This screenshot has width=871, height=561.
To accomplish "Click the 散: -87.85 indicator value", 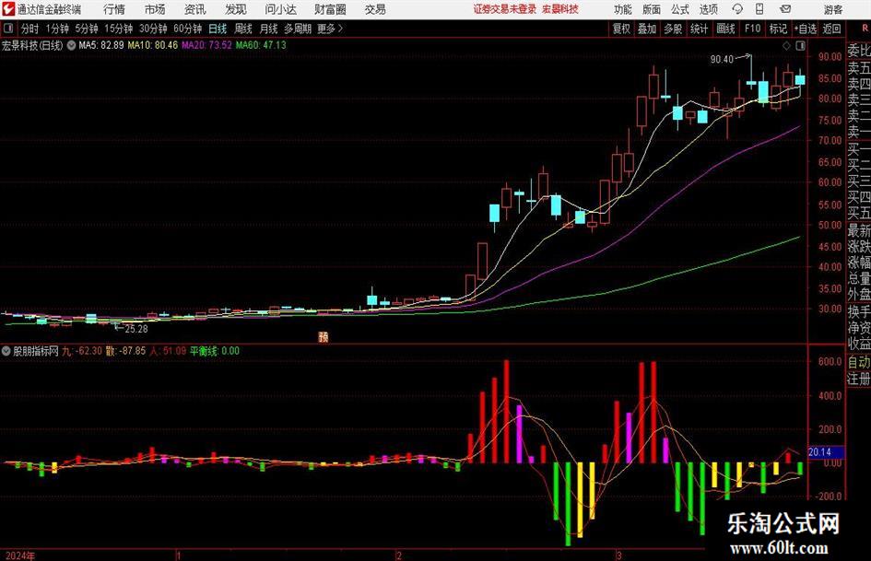I will point(125,351).
